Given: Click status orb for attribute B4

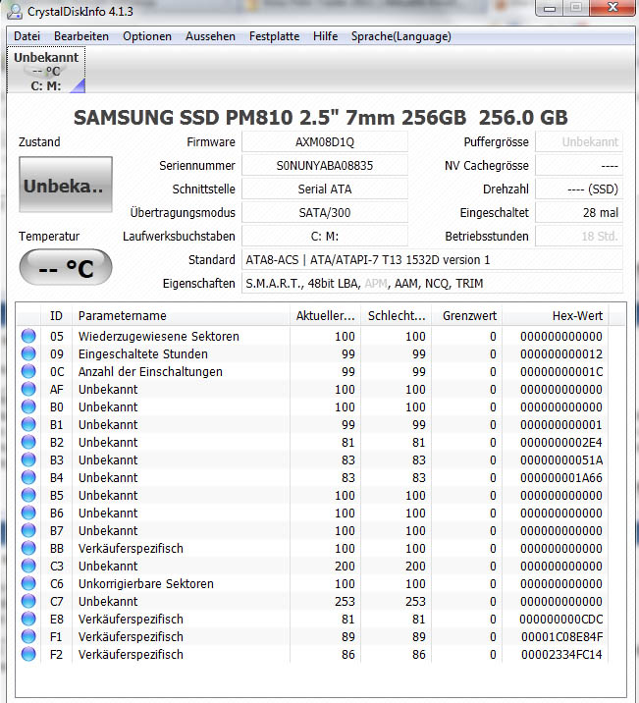Looking at the screenshot, I should 28,477.
